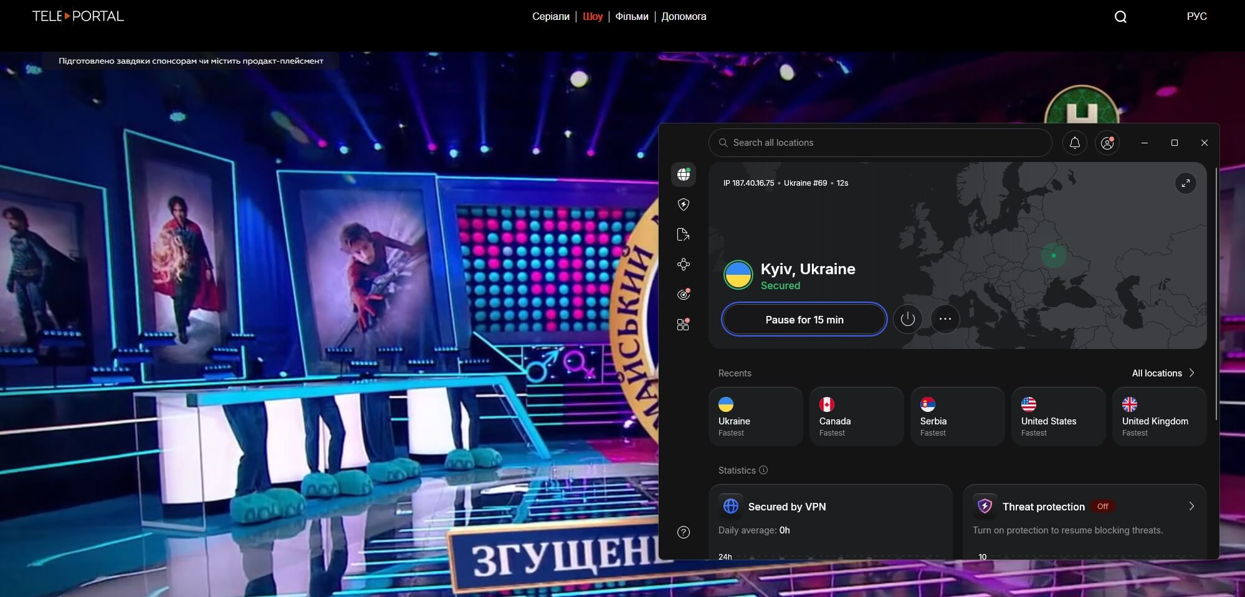This screenshot has height=597, width=1245.
Task: Open notifications bell icon
Action: pos(1075,143)
